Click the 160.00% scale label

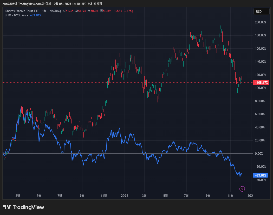[x=261, y=49]
